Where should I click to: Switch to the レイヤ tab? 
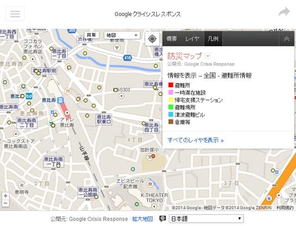coord(192,39)
